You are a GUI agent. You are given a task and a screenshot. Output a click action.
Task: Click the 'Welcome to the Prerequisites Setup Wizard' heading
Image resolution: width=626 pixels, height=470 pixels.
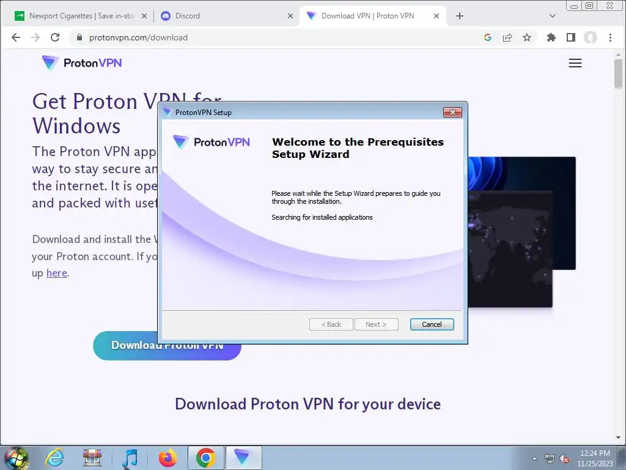click(x=358, y=148)
